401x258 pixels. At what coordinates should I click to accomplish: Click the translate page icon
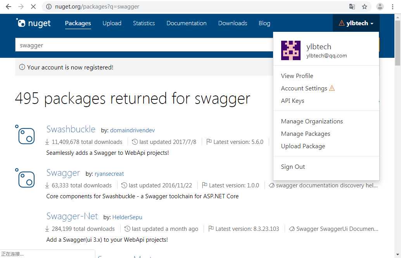point(352,7)
